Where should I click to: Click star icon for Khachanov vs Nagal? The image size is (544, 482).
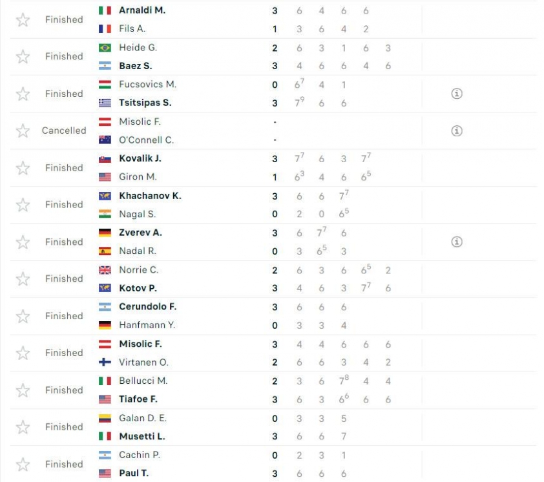point(23,205)
